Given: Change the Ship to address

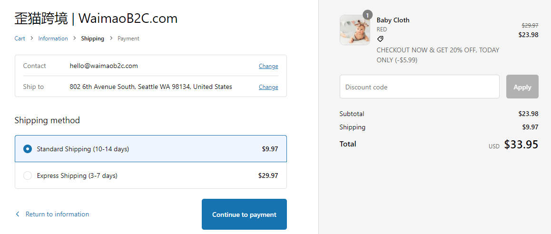Looking at the screenshot, I should tap(268, 87).
